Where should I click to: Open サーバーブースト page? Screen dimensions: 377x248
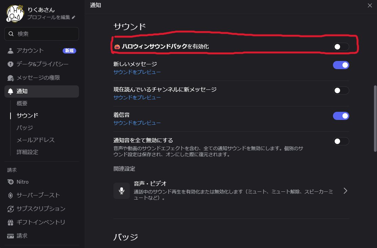pyautogui.click(x=42, y=195)
